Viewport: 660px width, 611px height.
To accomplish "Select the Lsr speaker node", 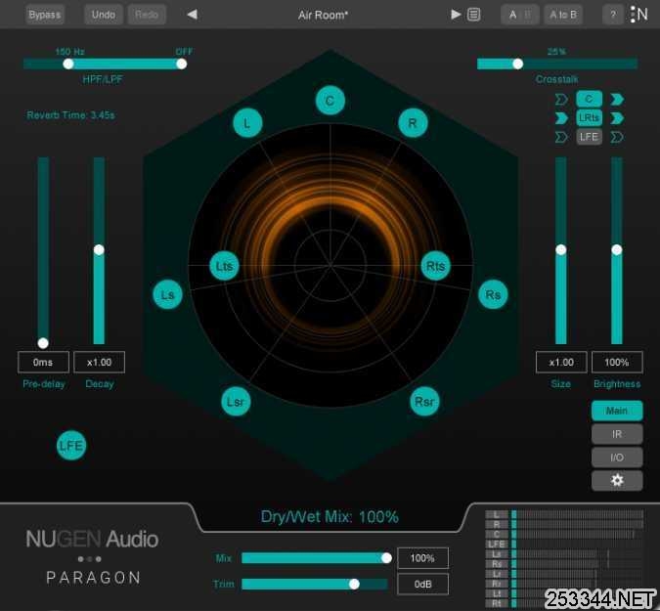I will pyautogui.click(x=236, y=402).
